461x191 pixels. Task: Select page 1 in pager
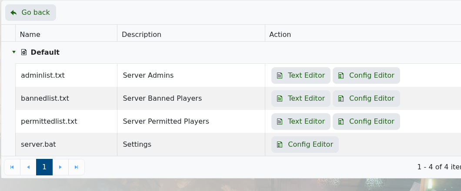[x=44, y=167]
